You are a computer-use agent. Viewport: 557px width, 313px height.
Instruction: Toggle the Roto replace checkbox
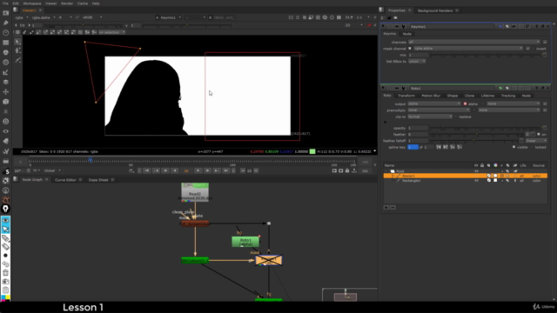[456, 117]
